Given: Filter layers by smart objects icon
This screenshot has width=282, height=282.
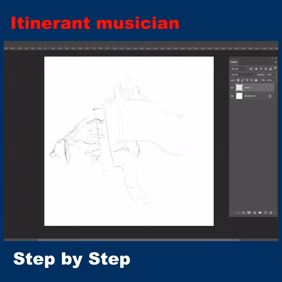Looking at the screenshot, I should click(271, 69).
